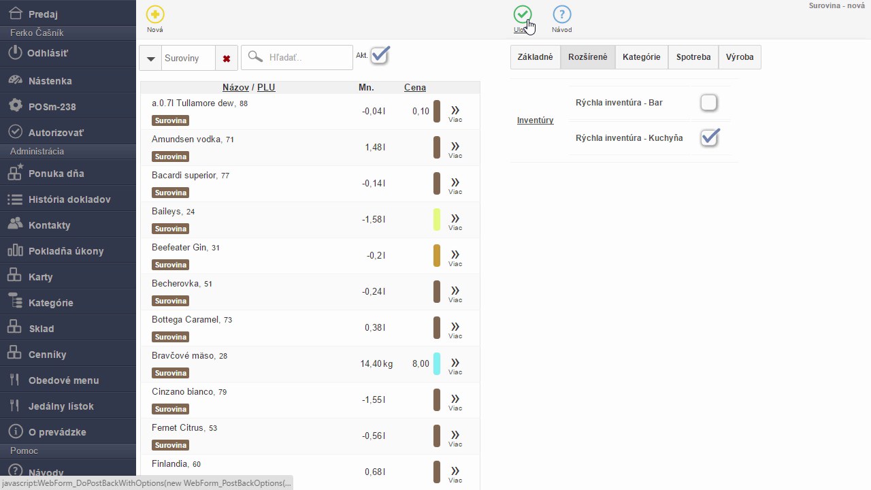The height and width of the screenshot is (490, 871).
Task: Expand Viac for Amundsen vodka
Action: pyautogui.click(x=455, y=149)
